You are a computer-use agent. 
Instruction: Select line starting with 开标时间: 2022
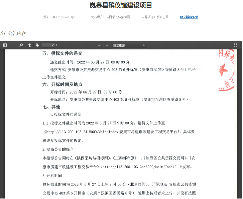(x=86, y=92)
